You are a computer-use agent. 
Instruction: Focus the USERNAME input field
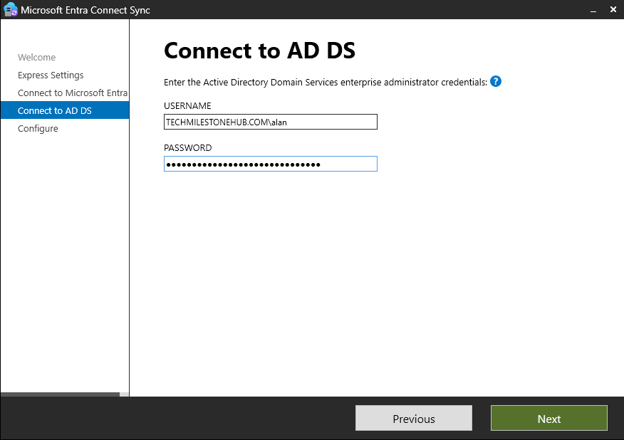tap(270, 122)
